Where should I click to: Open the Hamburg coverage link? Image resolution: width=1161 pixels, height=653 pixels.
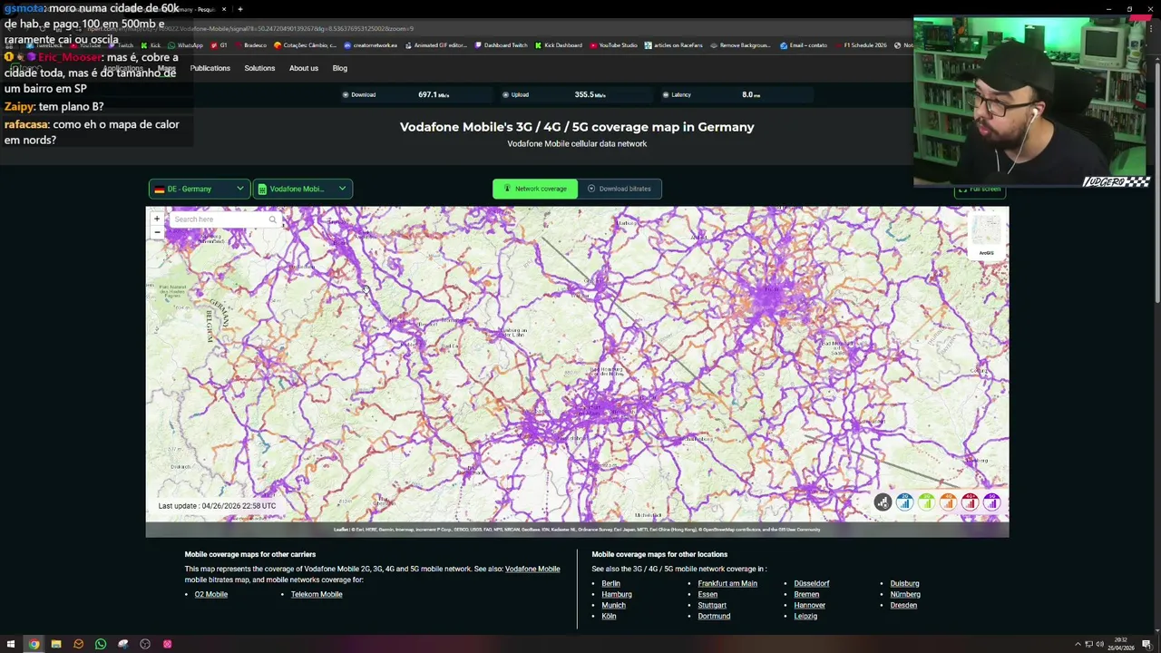click(x=617, y=594)
